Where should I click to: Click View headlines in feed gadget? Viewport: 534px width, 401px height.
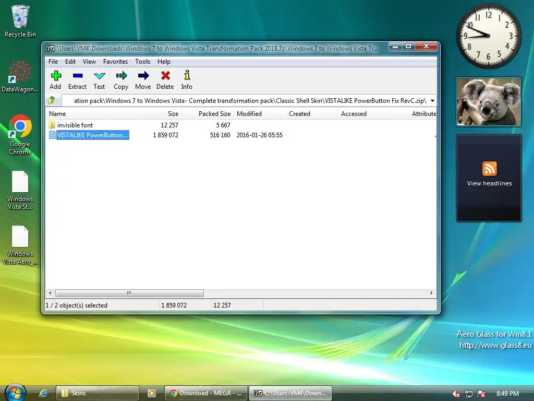pyautogui.click(x=489, y=183)
